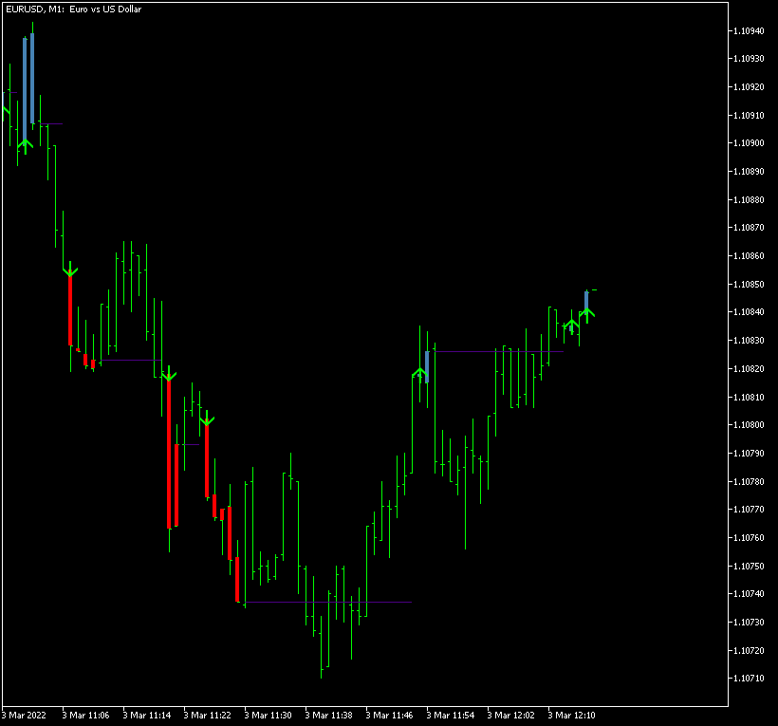
Task: Click the EURUSD, M1 chart title
Action: [x=73, y=9]
